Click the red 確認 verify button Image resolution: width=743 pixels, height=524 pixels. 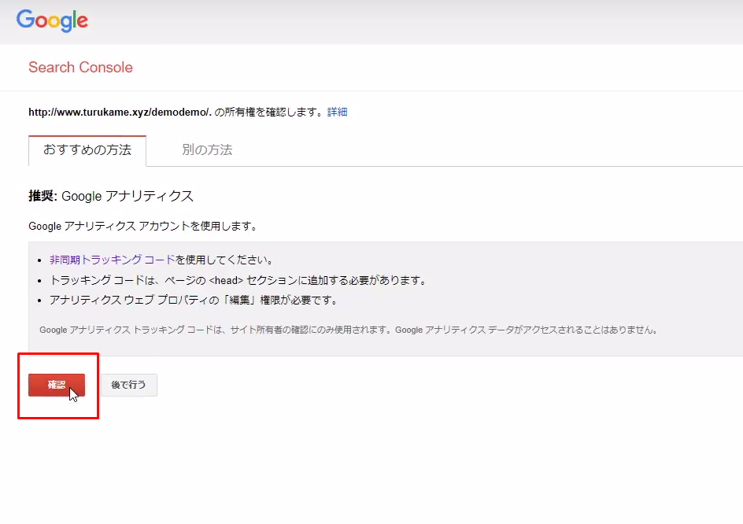tap(57, 385)
